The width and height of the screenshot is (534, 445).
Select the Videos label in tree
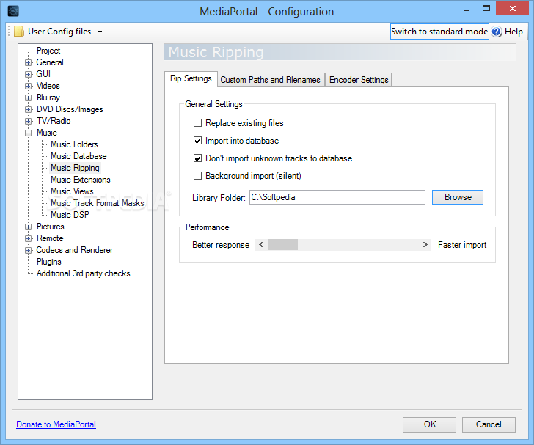coord(48,86)
